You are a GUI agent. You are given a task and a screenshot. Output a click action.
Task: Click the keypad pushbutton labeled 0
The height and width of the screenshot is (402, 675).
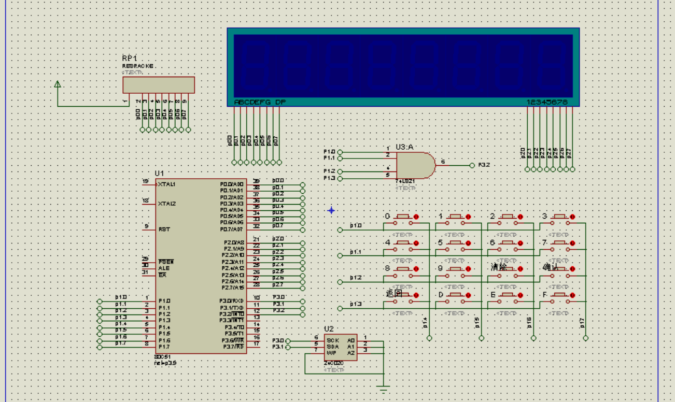click(403, 220)
